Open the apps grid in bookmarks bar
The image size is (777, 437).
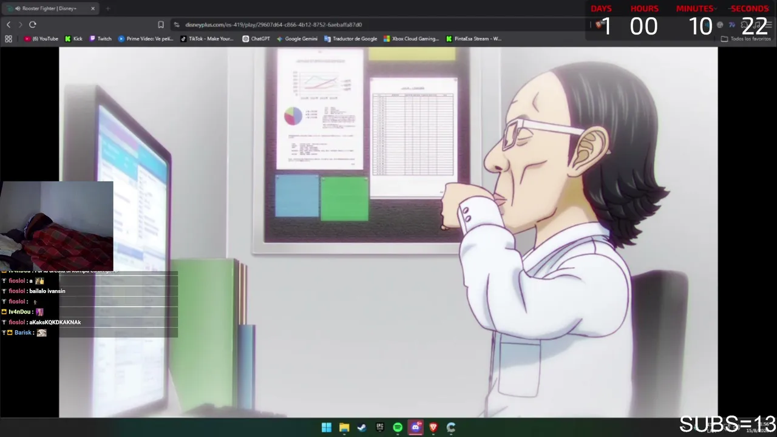click(x=8, y=39)
